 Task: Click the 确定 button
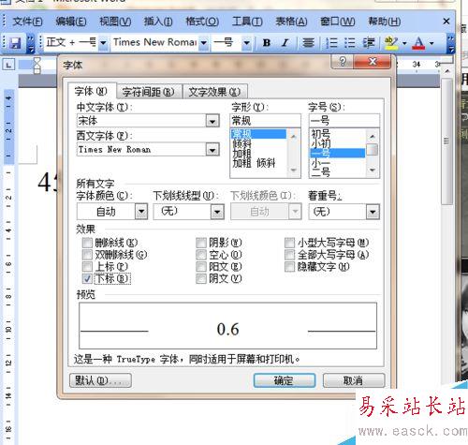pos(284,380)
